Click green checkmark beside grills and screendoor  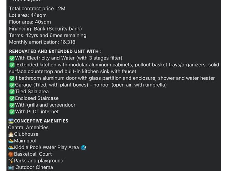[12, 105]
